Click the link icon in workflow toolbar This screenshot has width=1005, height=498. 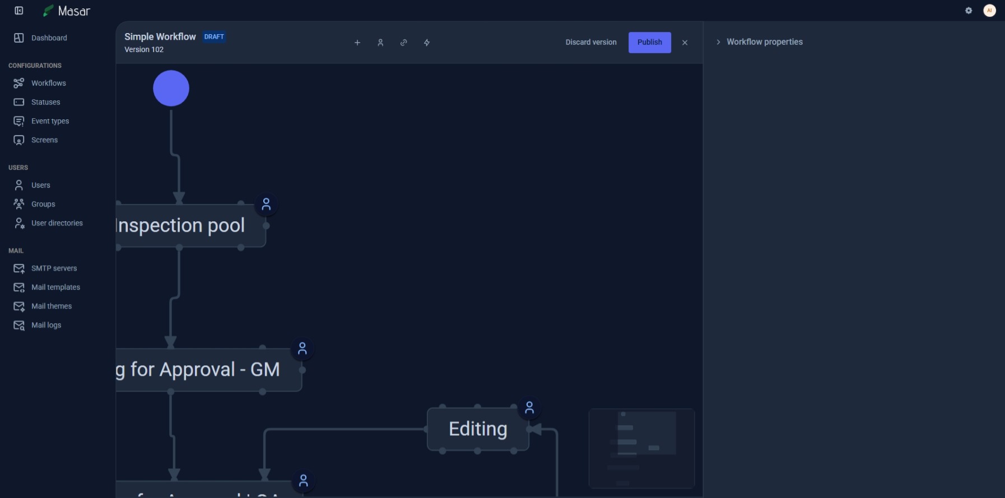[403, 43]
